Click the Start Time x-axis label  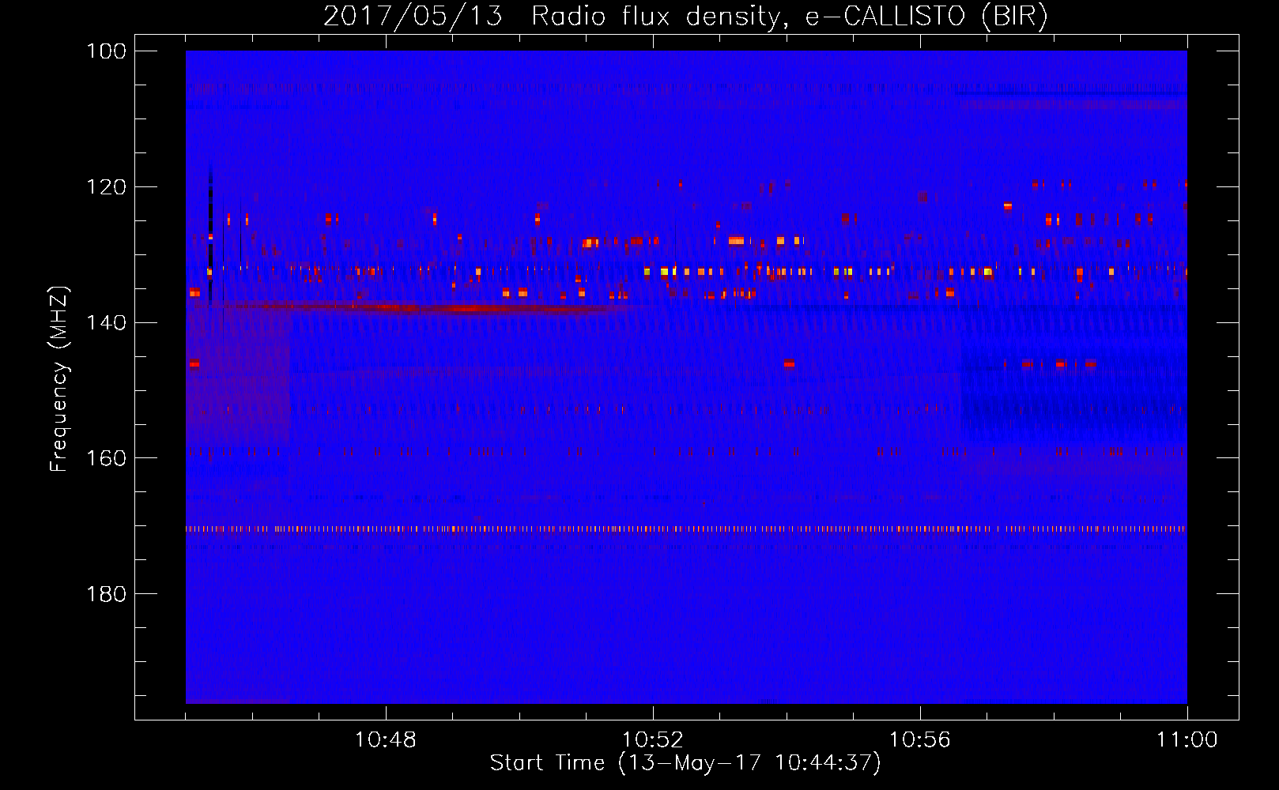[x=685, y=763]
